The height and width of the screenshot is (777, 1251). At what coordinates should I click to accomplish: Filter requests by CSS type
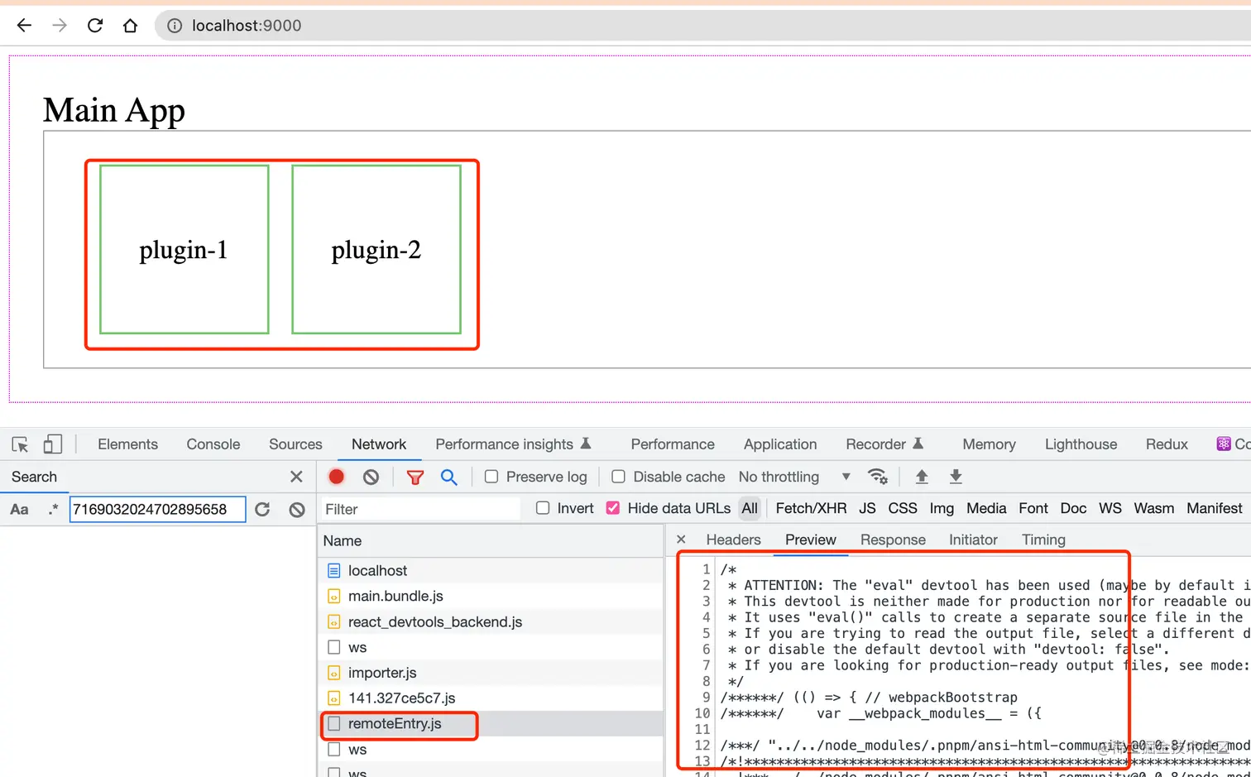903,508
